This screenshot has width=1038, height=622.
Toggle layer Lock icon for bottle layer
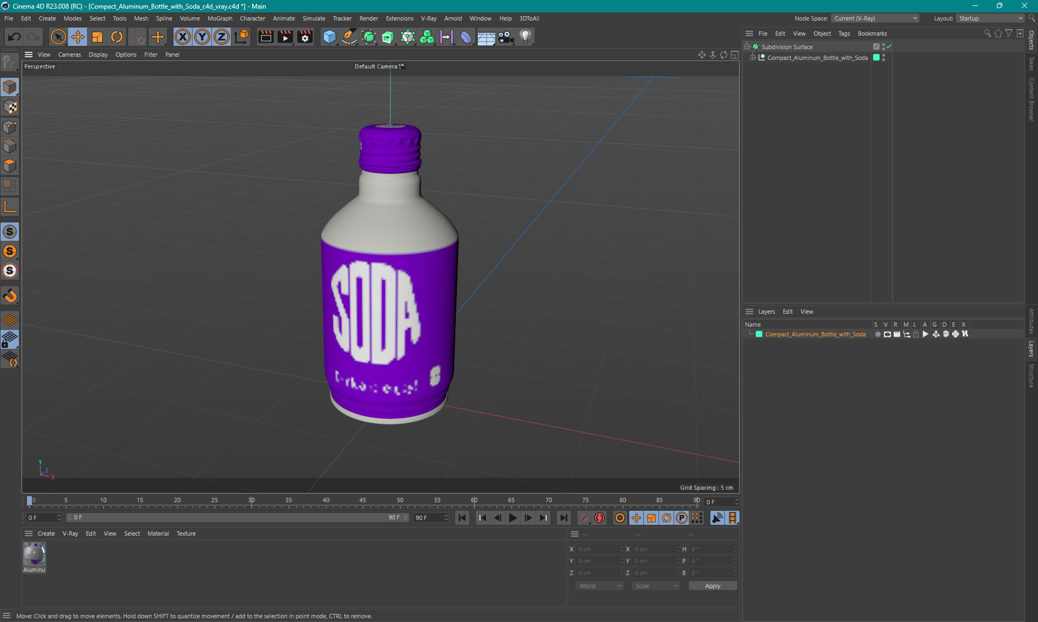[x=916, y=334]
